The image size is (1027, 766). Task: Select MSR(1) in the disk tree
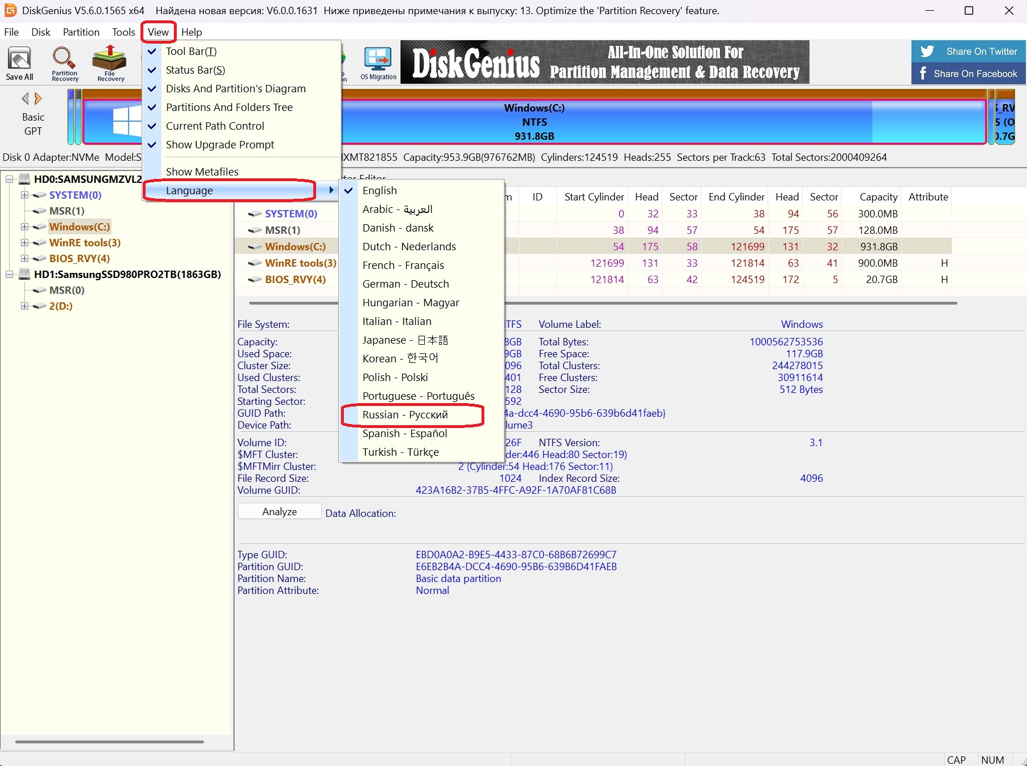[67, 211]
